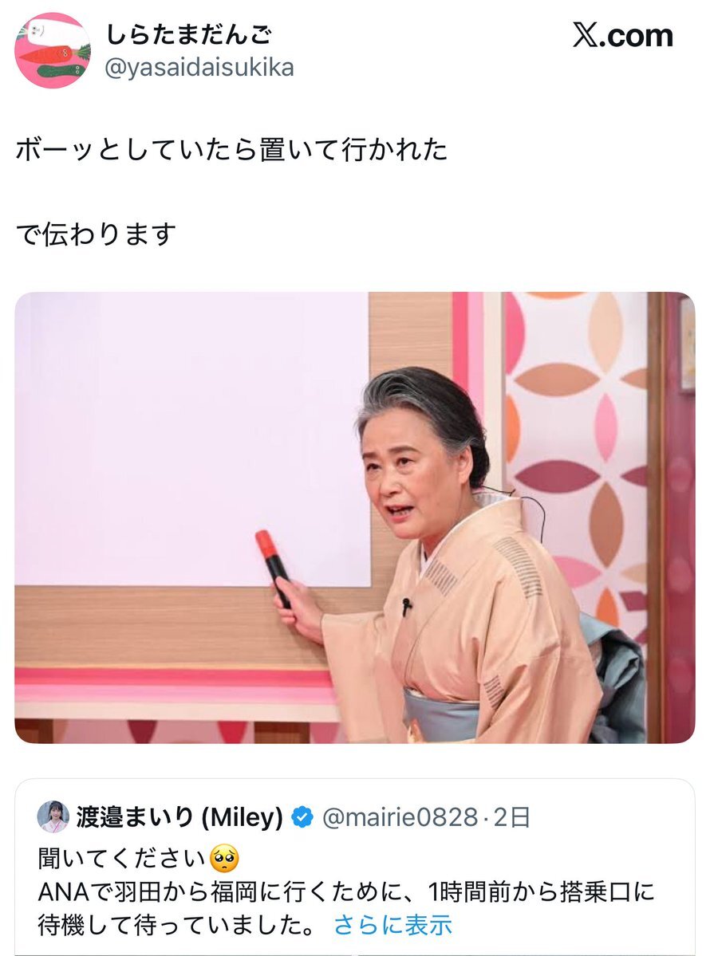The width and height of the screenshot is (710, 956).
Task: Click the blank white board in photo
Action: (x=192, y=439)
